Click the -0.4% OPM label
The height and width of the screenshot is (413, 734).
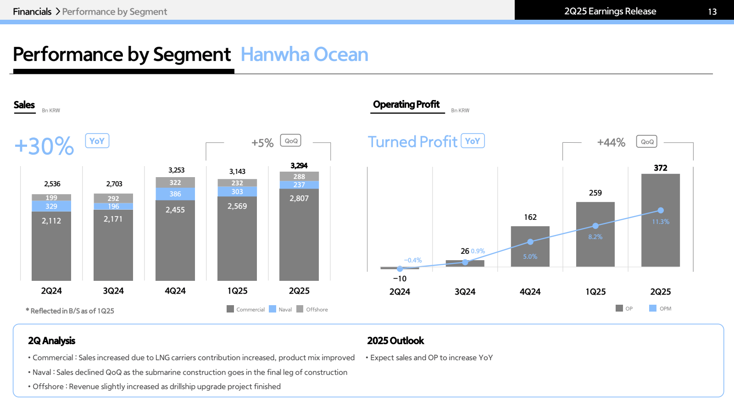(413, 260)
